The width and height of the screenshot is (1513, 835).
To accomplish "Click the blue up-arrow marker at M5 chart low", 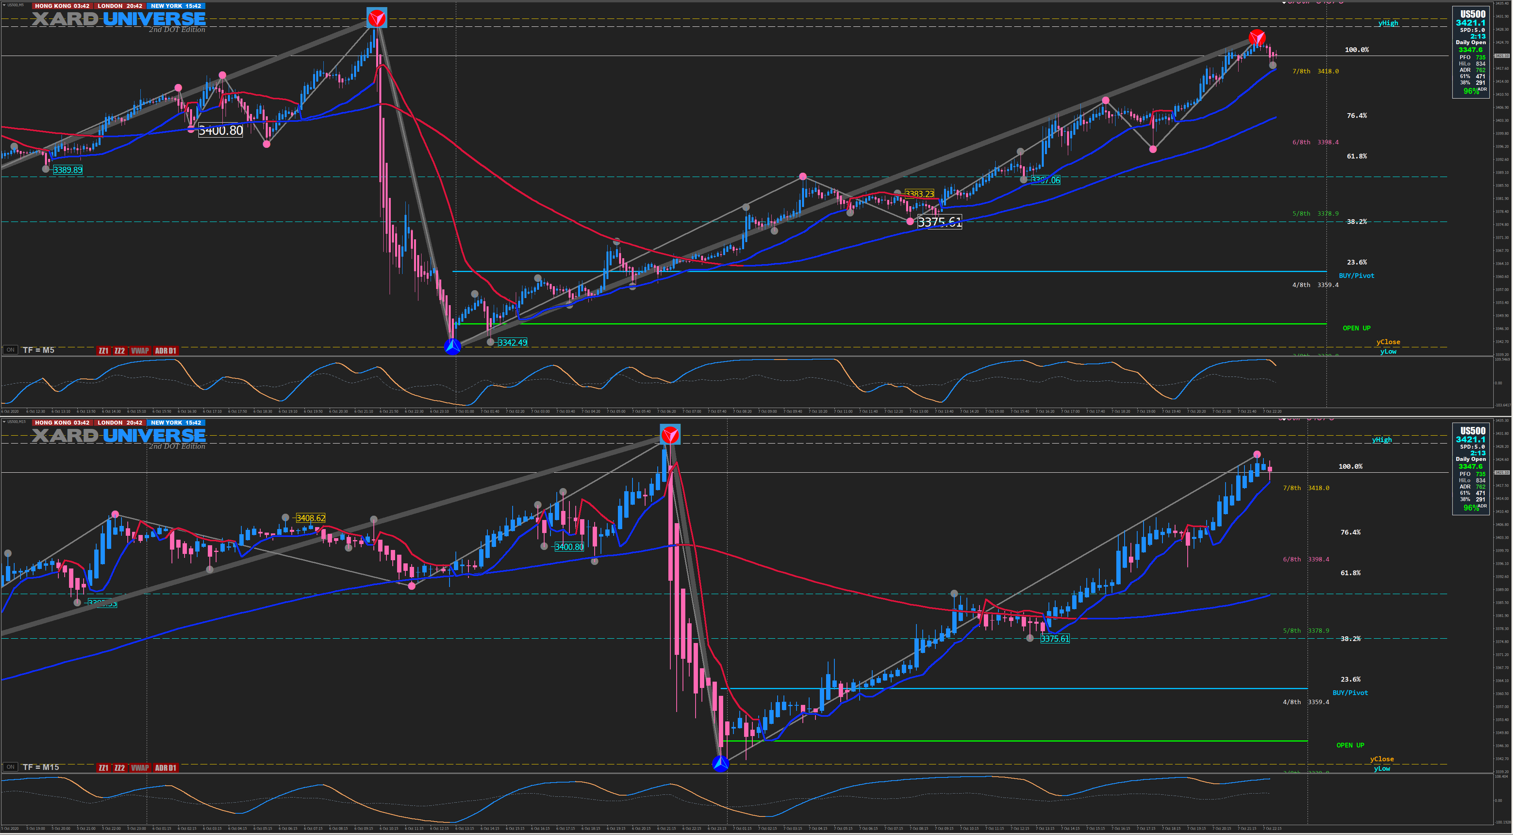I will (452, 347).
